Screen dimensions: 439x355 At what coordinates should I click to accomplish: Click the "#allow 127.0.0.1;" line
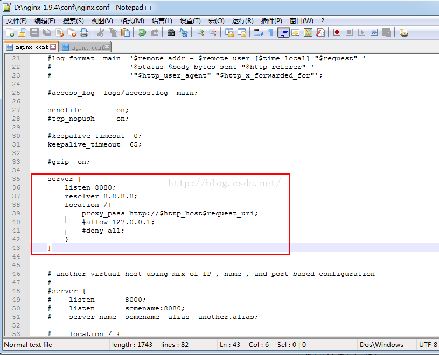[118, 222]
